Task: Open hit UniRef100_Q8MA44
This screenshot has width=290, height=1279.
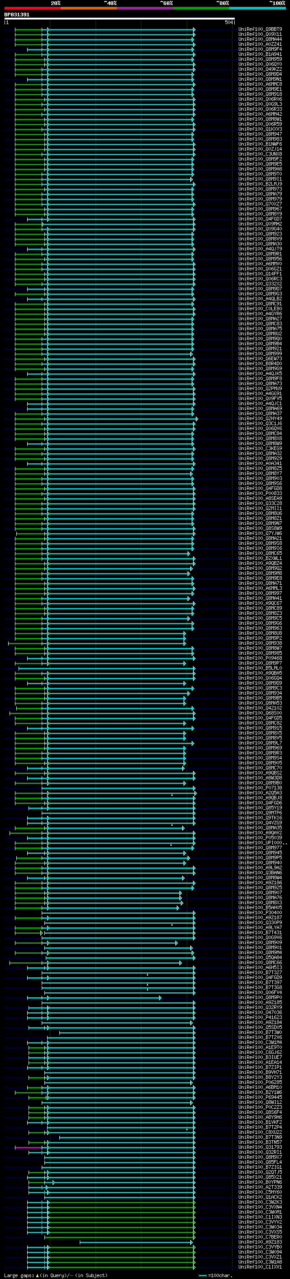Action: click(x=260, y=39)
